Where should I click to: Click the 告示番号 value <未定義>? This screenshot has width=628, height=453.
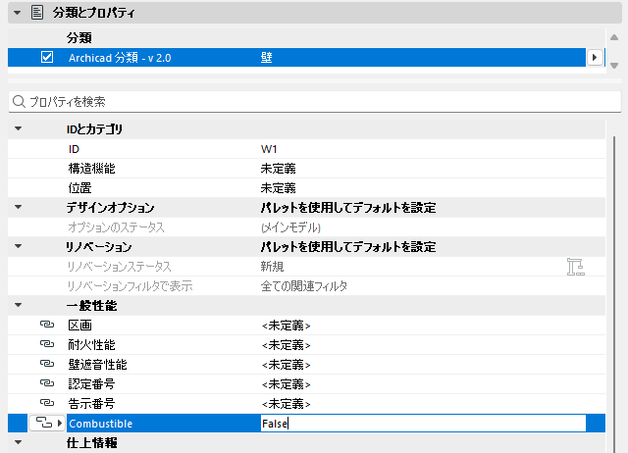286,404
